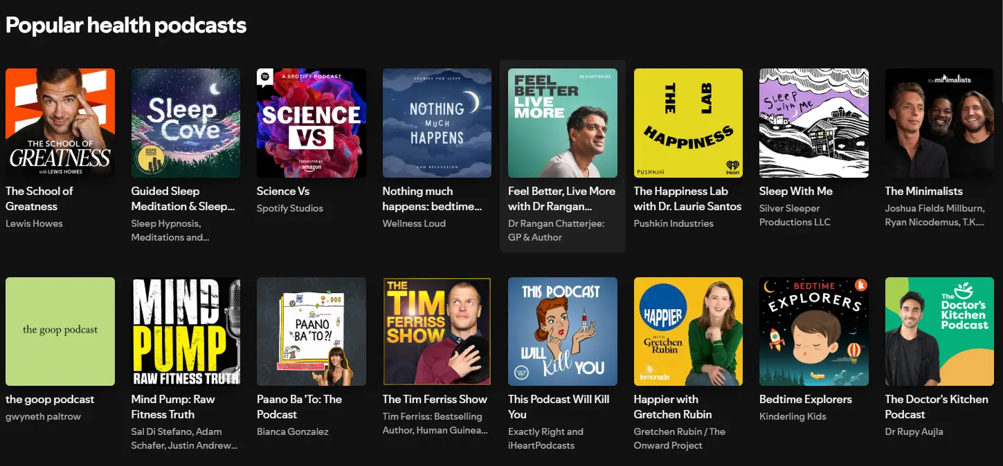Click 'Guided Sleep Meditation & Sleep...' title
Screen dimensions: 1003x466
(x=183, y=198)
